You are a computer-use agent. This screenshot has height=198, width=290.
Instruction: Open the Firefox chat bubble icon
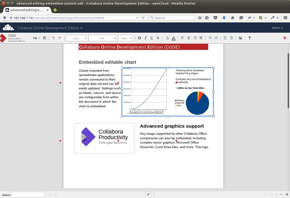tap(241, 18)
